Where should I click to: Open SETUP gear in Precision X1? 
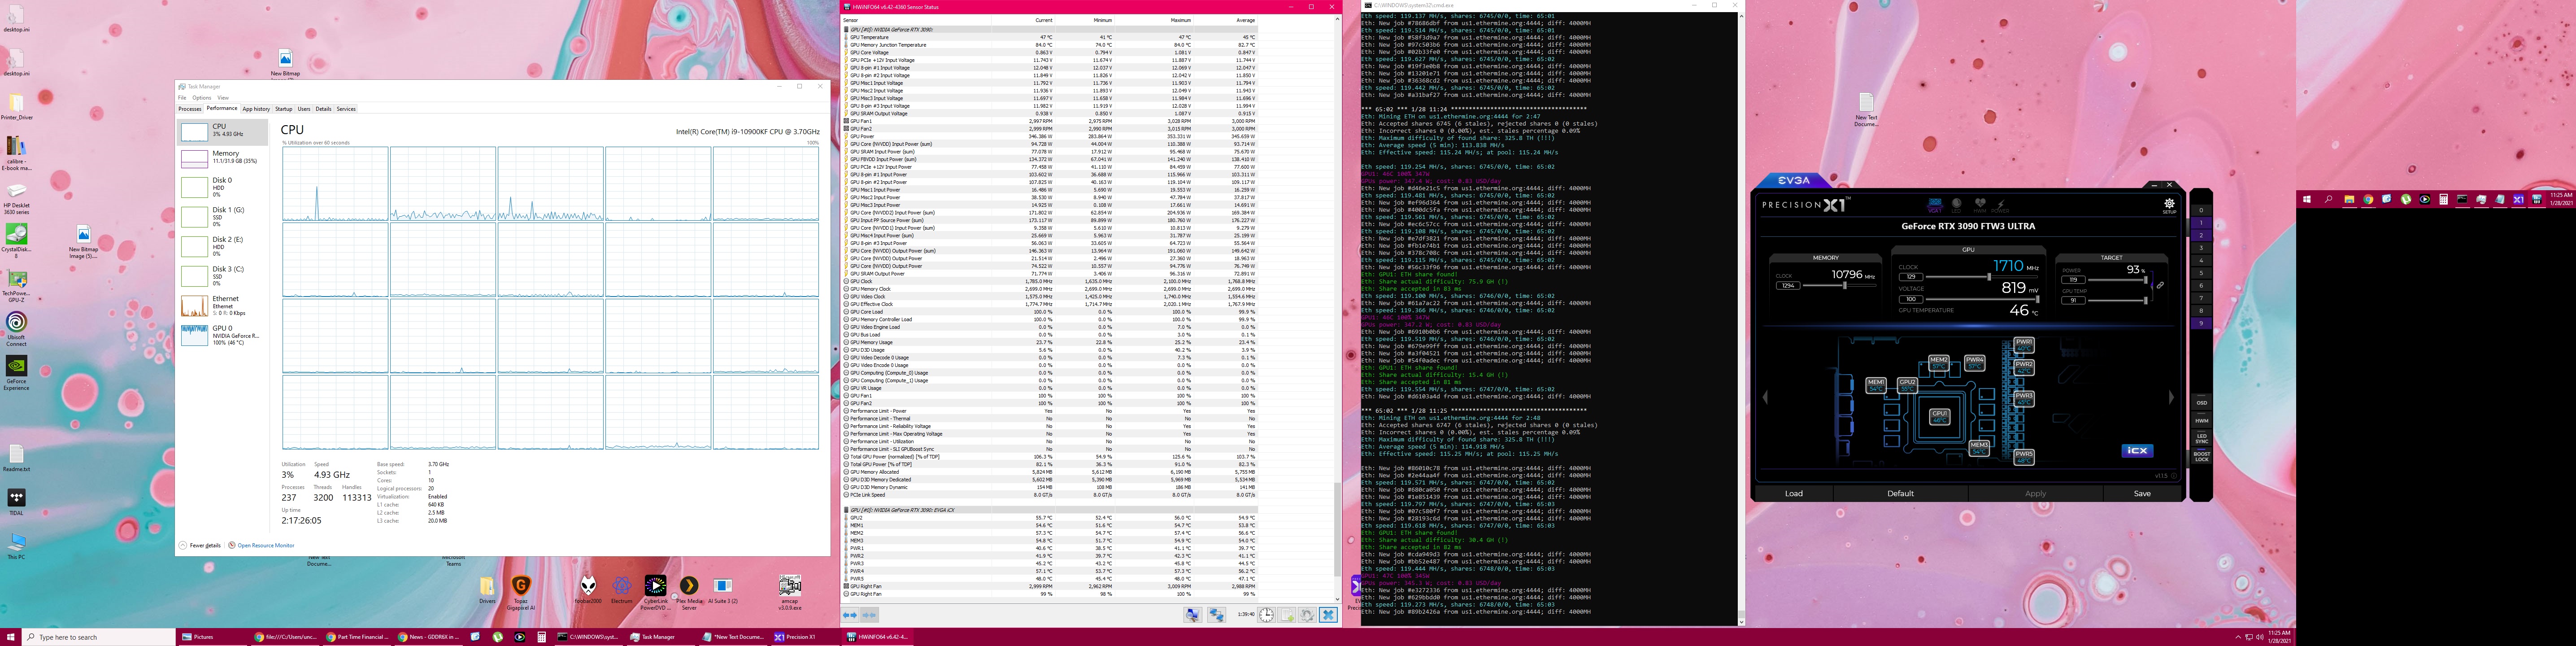coord(2169,205)
